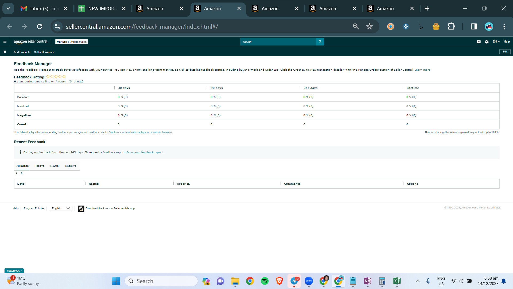Screen dimensions: 513x289
Task: Click the Positive 30 days percentage value
Action: (123, 97)
